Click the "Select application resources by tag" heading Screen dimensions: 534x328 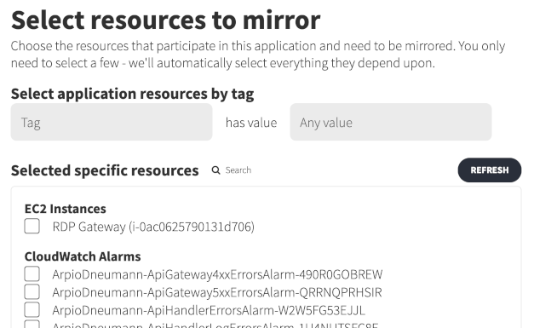133,94
